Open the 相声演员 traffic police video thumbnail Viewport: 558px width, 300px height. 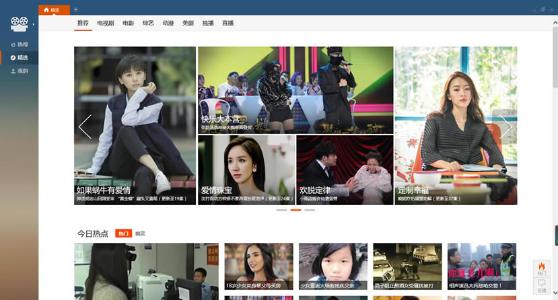pyautogui.click(x=482, y=266)
